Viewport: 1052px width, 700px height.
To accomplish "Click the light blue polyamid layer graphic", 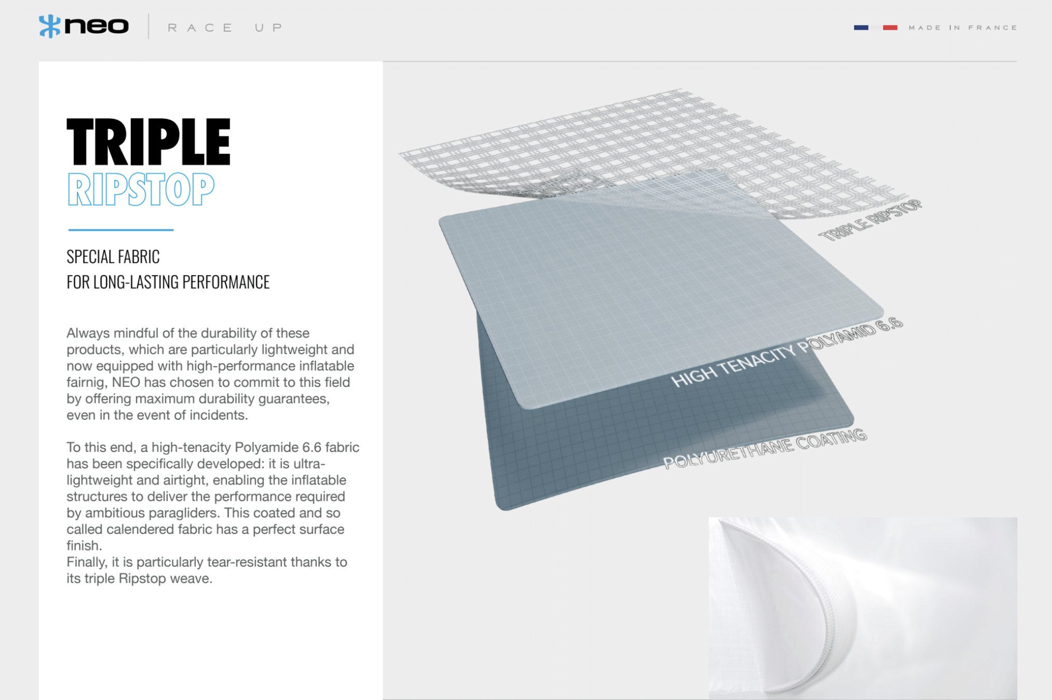I will tap(649, 291).
